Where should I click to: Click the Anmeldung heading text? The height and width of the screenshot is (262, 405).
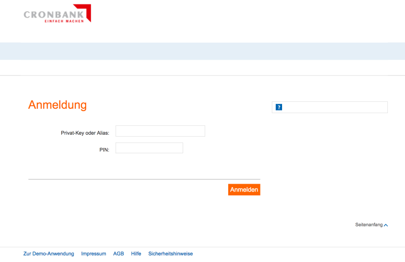pos(57,105)
